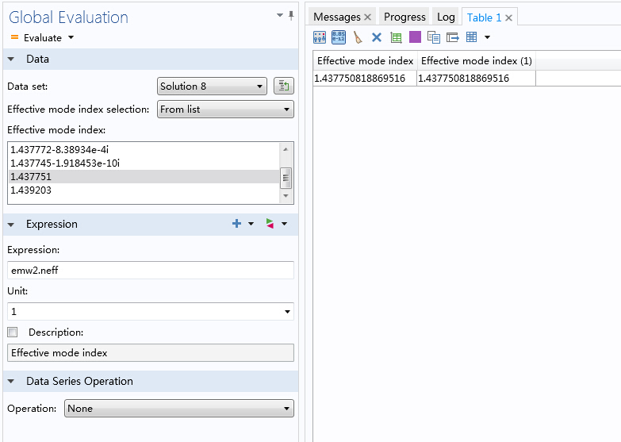The width and height of the screenshot is (621, 442).
Task: Pin the Global Evaluation settings panel
Action: (x=291, y=15)
